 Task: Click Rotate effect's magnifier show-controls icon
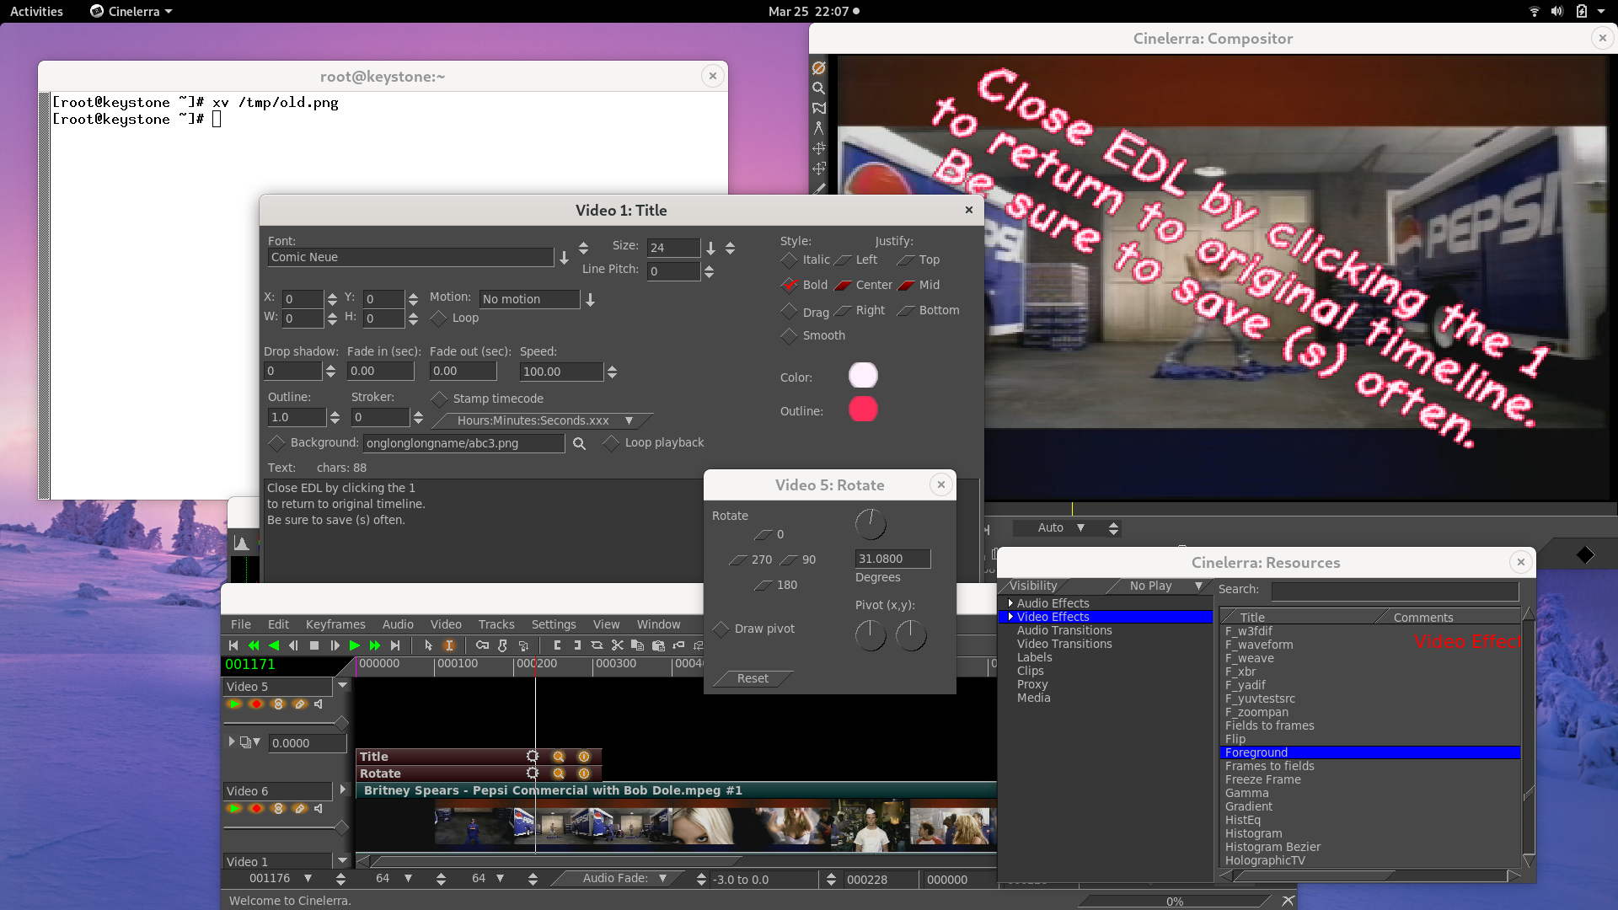point(558,773)
